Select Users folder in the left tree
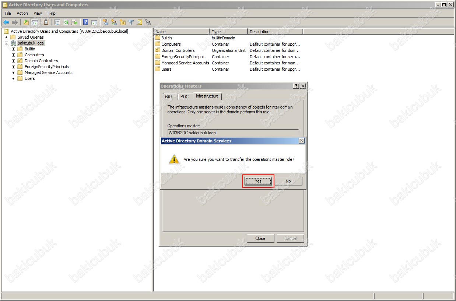The height and width of the screenshot is (301, 456). [x=30, y=78]
